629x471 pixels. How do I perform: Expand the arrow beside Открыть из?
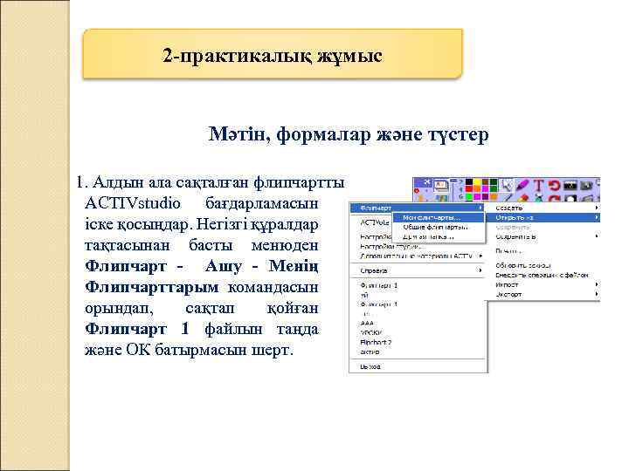click(597, 217)
